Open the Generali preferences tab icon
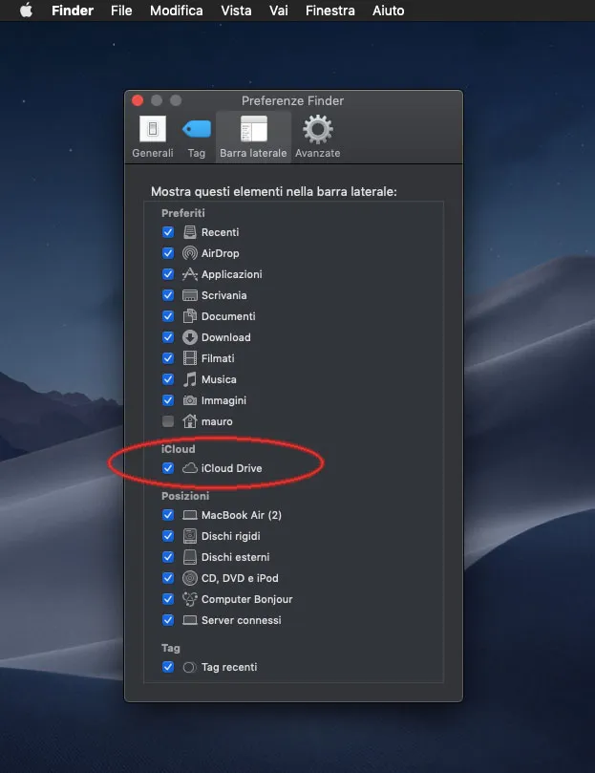The width and height of the screenshot is (595, 773). [x=152, y=129]
